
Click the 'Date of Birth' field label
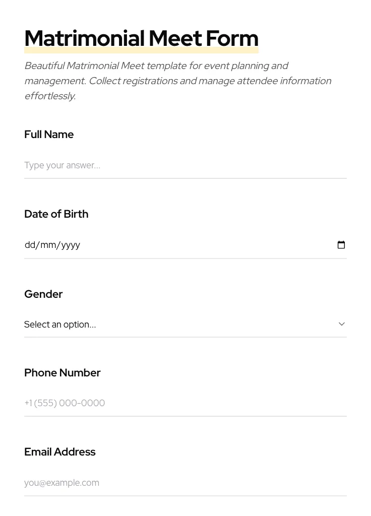[56, 214]
